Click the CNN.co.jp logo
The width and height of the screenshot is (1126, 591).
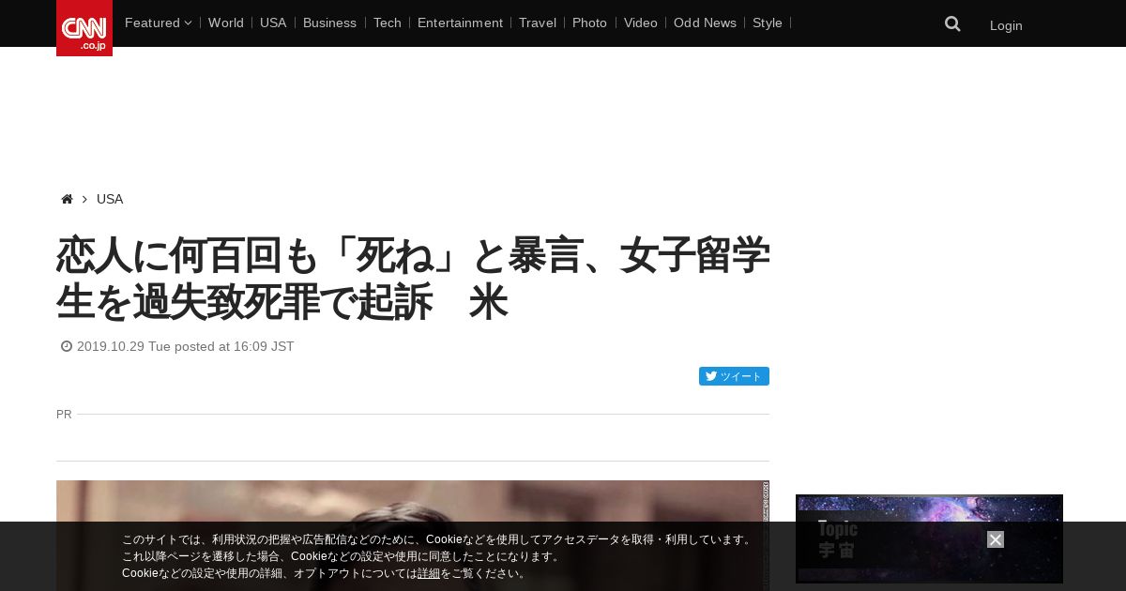tap(84, 28)
